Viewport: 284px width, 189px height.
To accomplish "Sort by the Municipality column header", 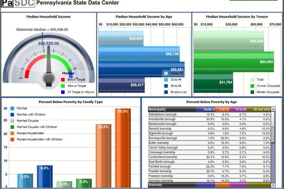I will (172, 109).
